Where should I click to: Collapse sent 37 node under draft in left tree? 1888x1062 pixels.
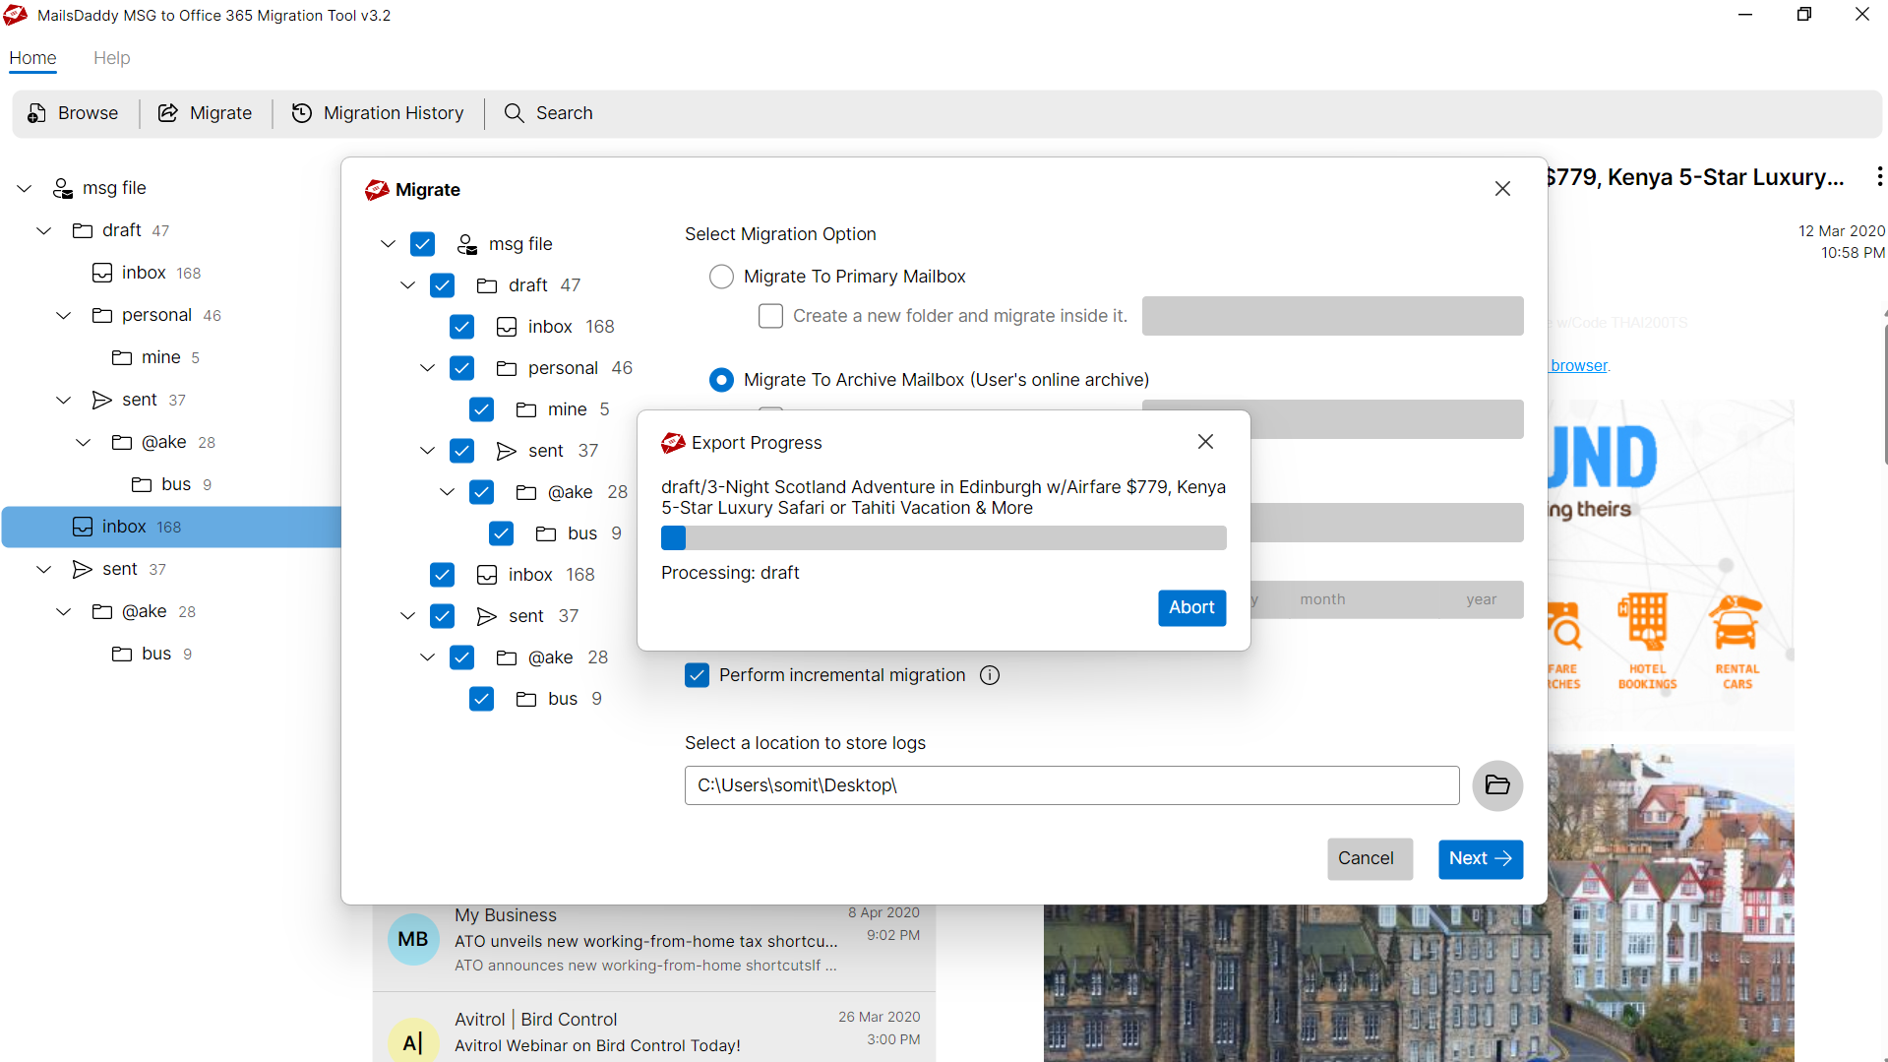(x=64, y=400)
